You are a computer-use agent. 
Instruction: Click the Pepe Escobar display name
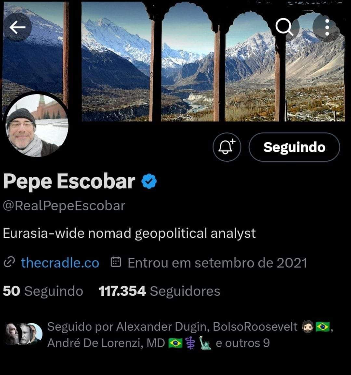(69, 181)
